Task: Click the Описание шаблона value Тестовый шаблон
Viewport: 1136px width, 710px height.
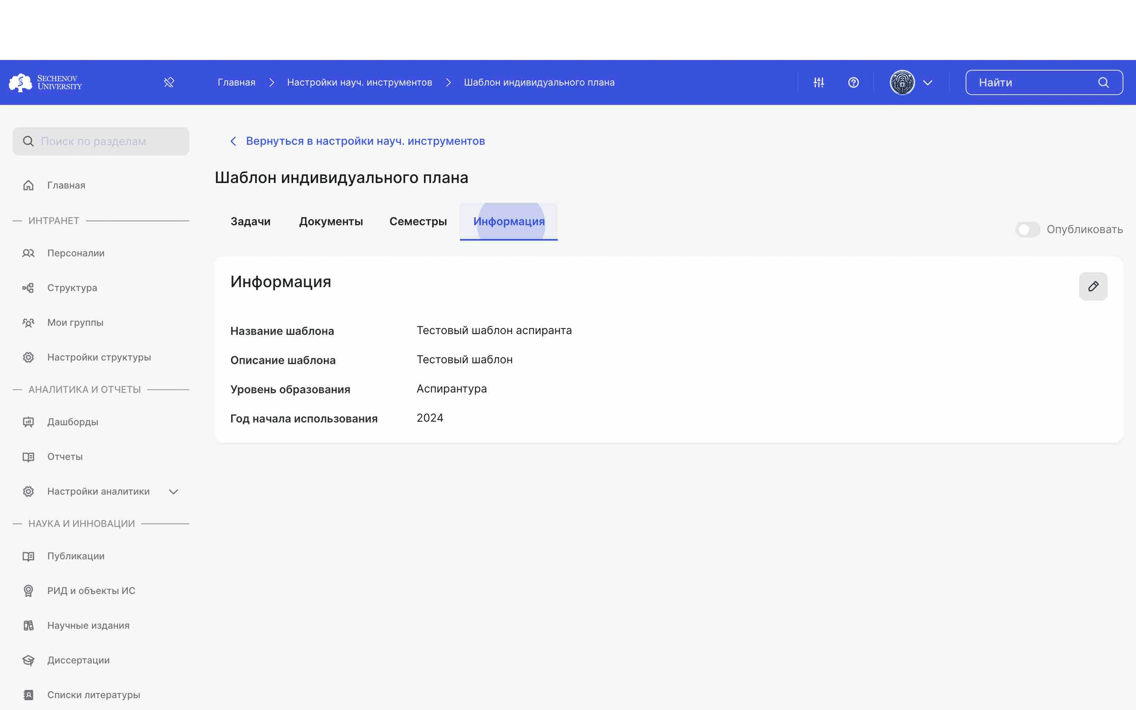Action: (465, 360)
